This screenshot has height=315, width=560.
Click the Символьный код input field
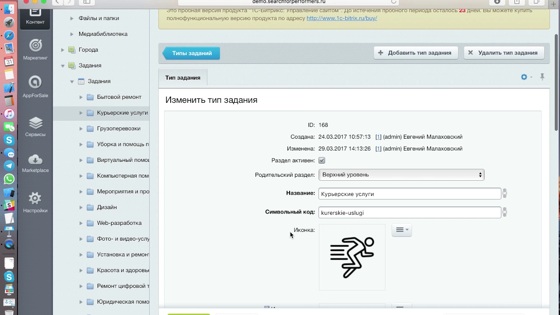pos(409,213)
